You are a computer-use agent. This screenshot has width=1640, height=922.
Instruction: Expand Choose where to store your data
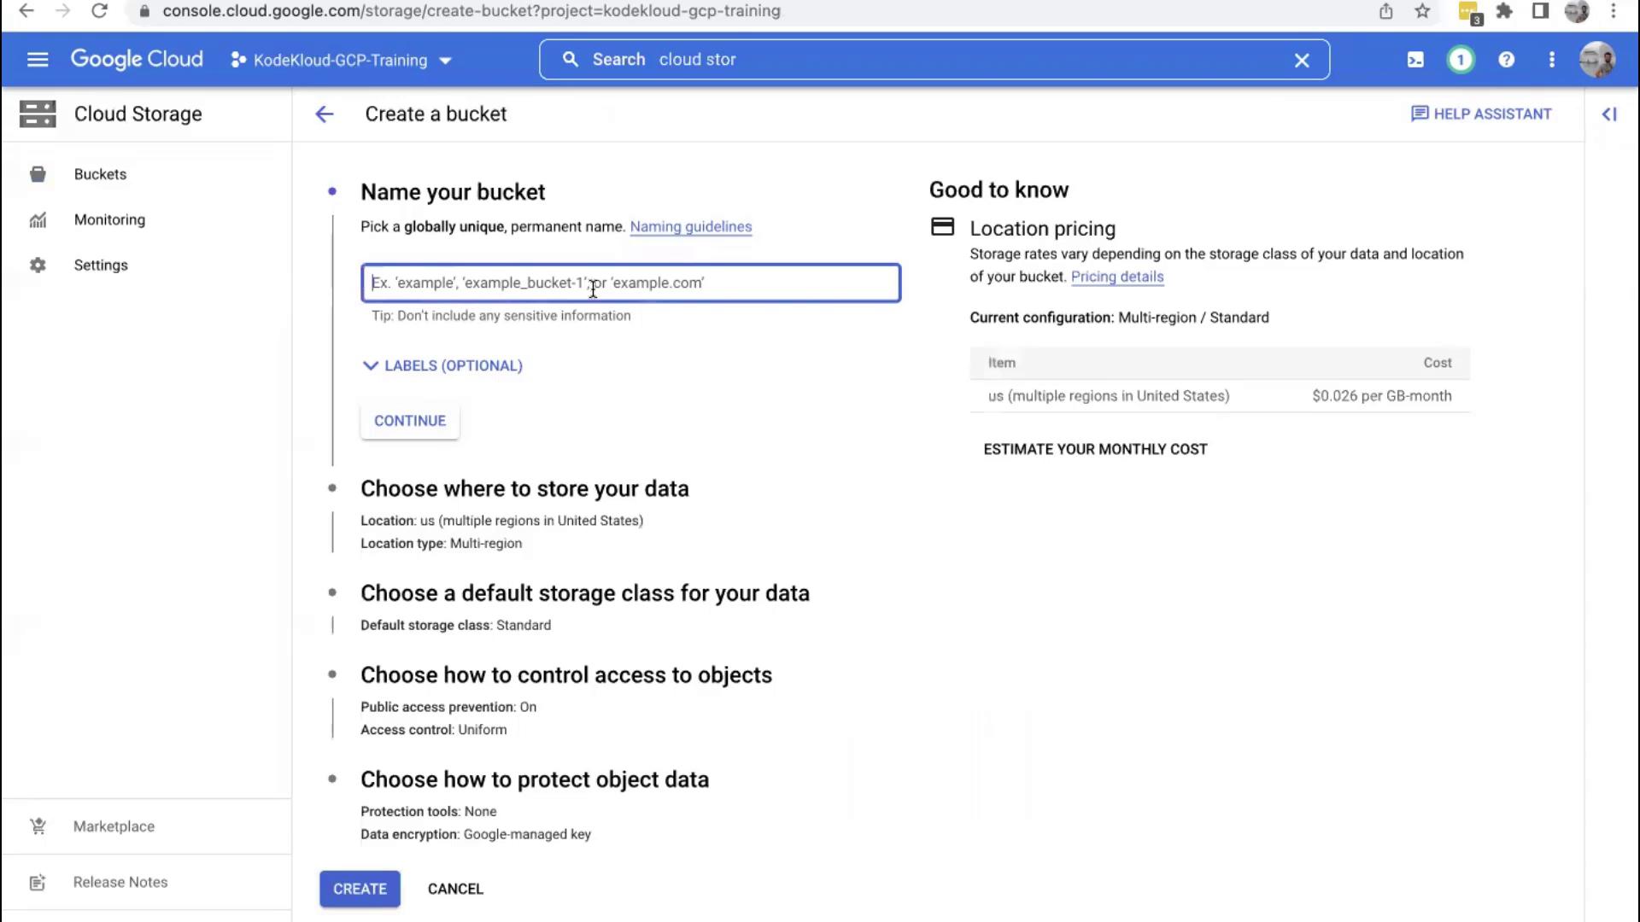point(524,489)
